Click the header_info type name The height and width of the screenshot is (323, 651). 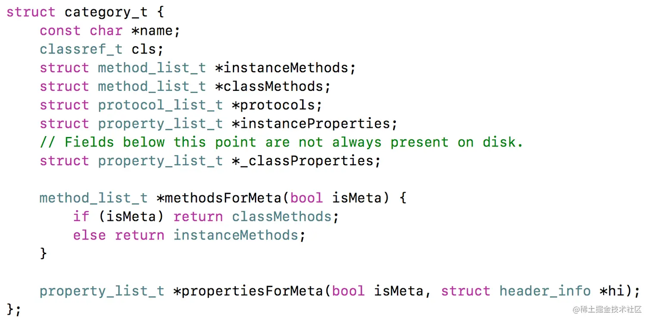tap(545, 291)
